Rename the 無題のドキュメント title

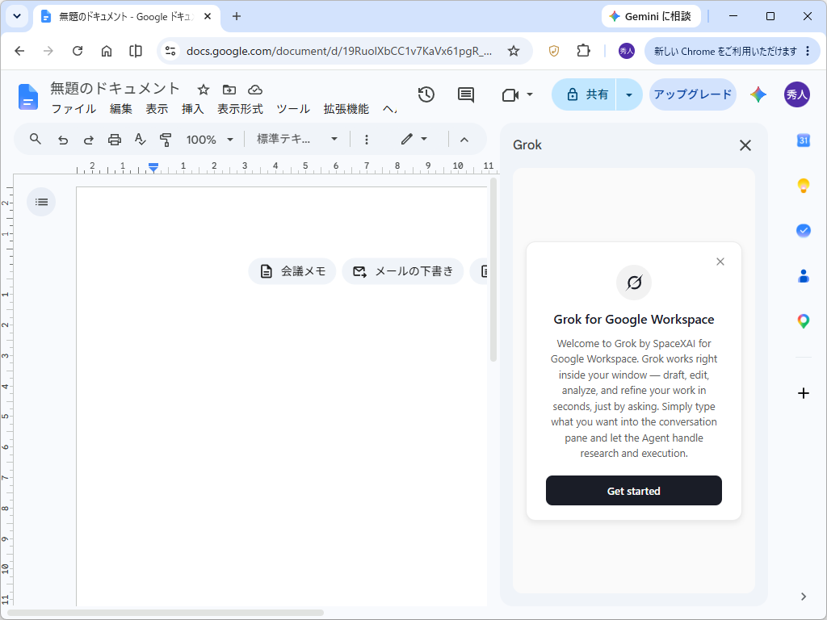[115, 89]
